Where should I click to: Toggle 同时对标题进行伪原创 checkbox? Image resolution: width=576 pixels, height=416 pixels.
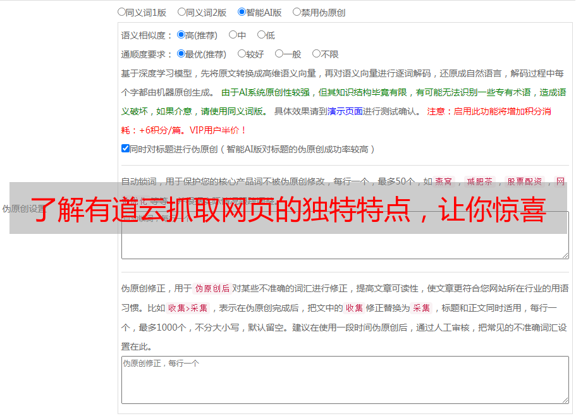(x=125, y=149)
